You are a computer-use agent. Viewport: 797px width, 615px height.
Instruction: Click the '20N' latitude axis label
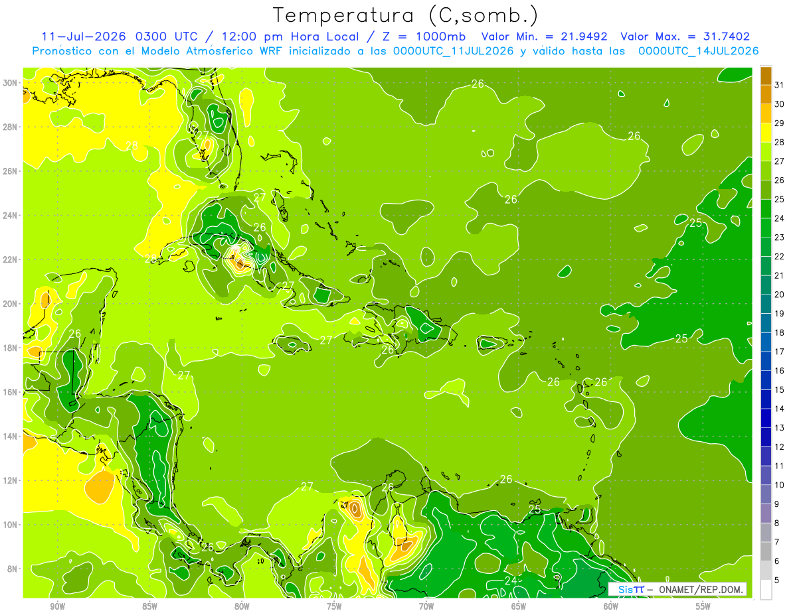pyautogui.click(x=11, y=304)
